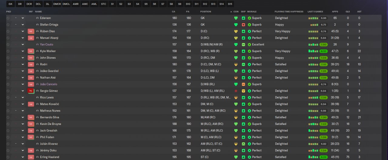Click João Cancelo's orange match sharpness icon
This screenshot has height=160, width=388.
point(243,84)
